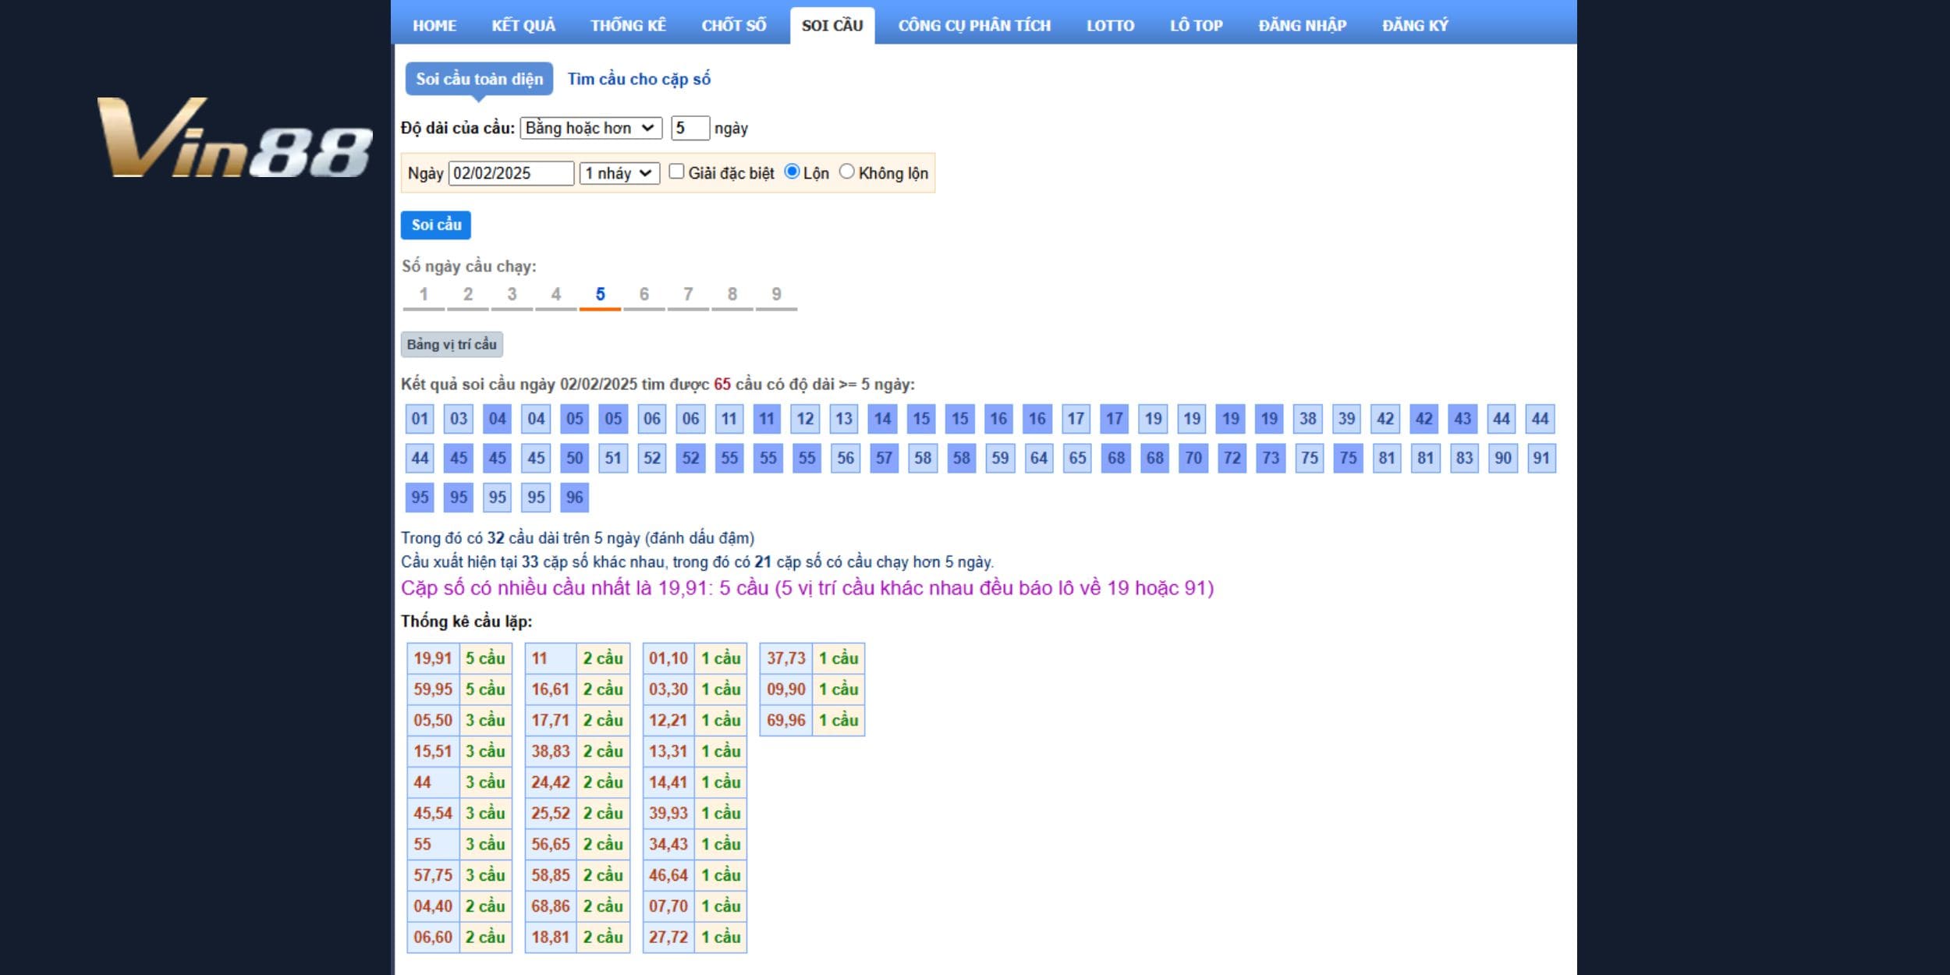Expand the Bằng hoặc hơn dropdown
This screenshot has width=1950, height=975.
click(x=591, y=128)
